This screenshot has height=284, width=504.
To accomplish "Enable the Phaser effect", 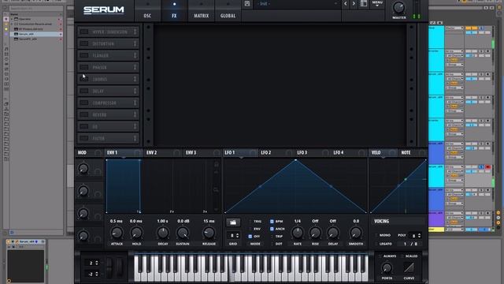I will tap(84, 67).
